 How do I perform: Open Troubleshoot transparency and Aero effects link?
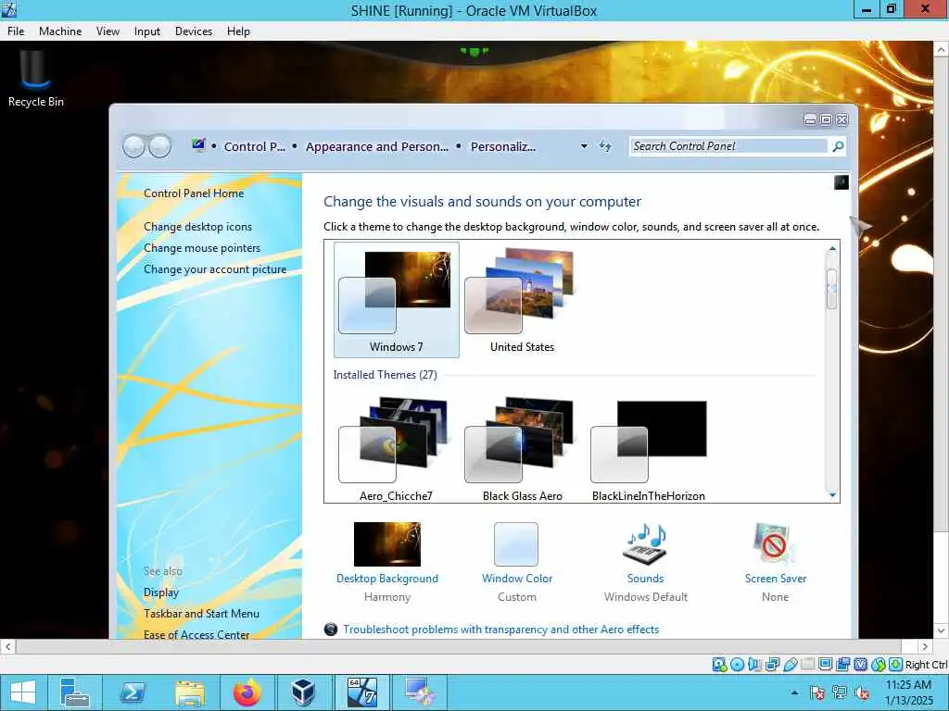click(500, 630)
